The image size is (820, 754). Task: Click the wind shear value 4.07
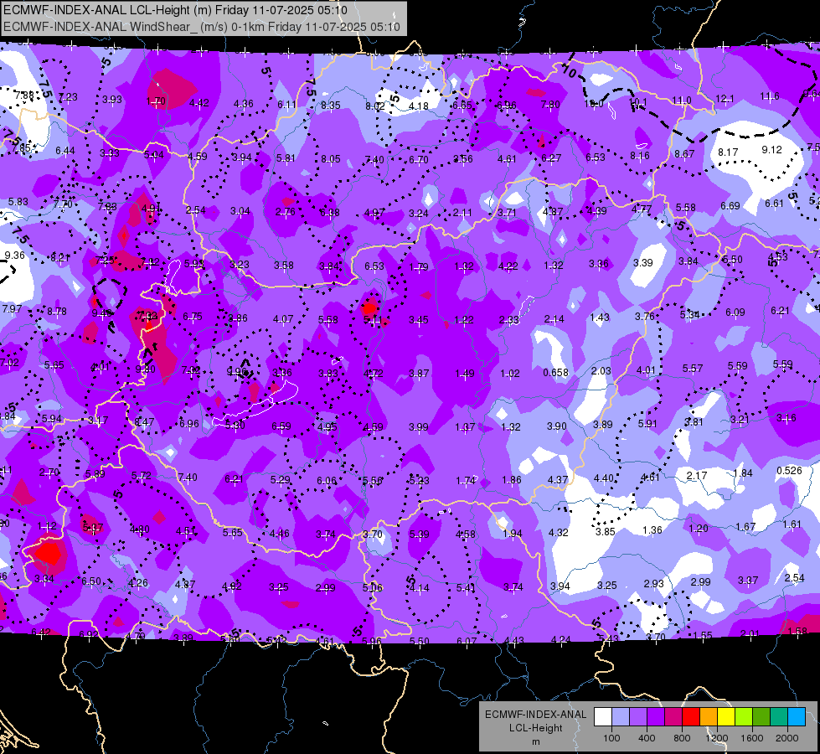[x=283, y=318]
